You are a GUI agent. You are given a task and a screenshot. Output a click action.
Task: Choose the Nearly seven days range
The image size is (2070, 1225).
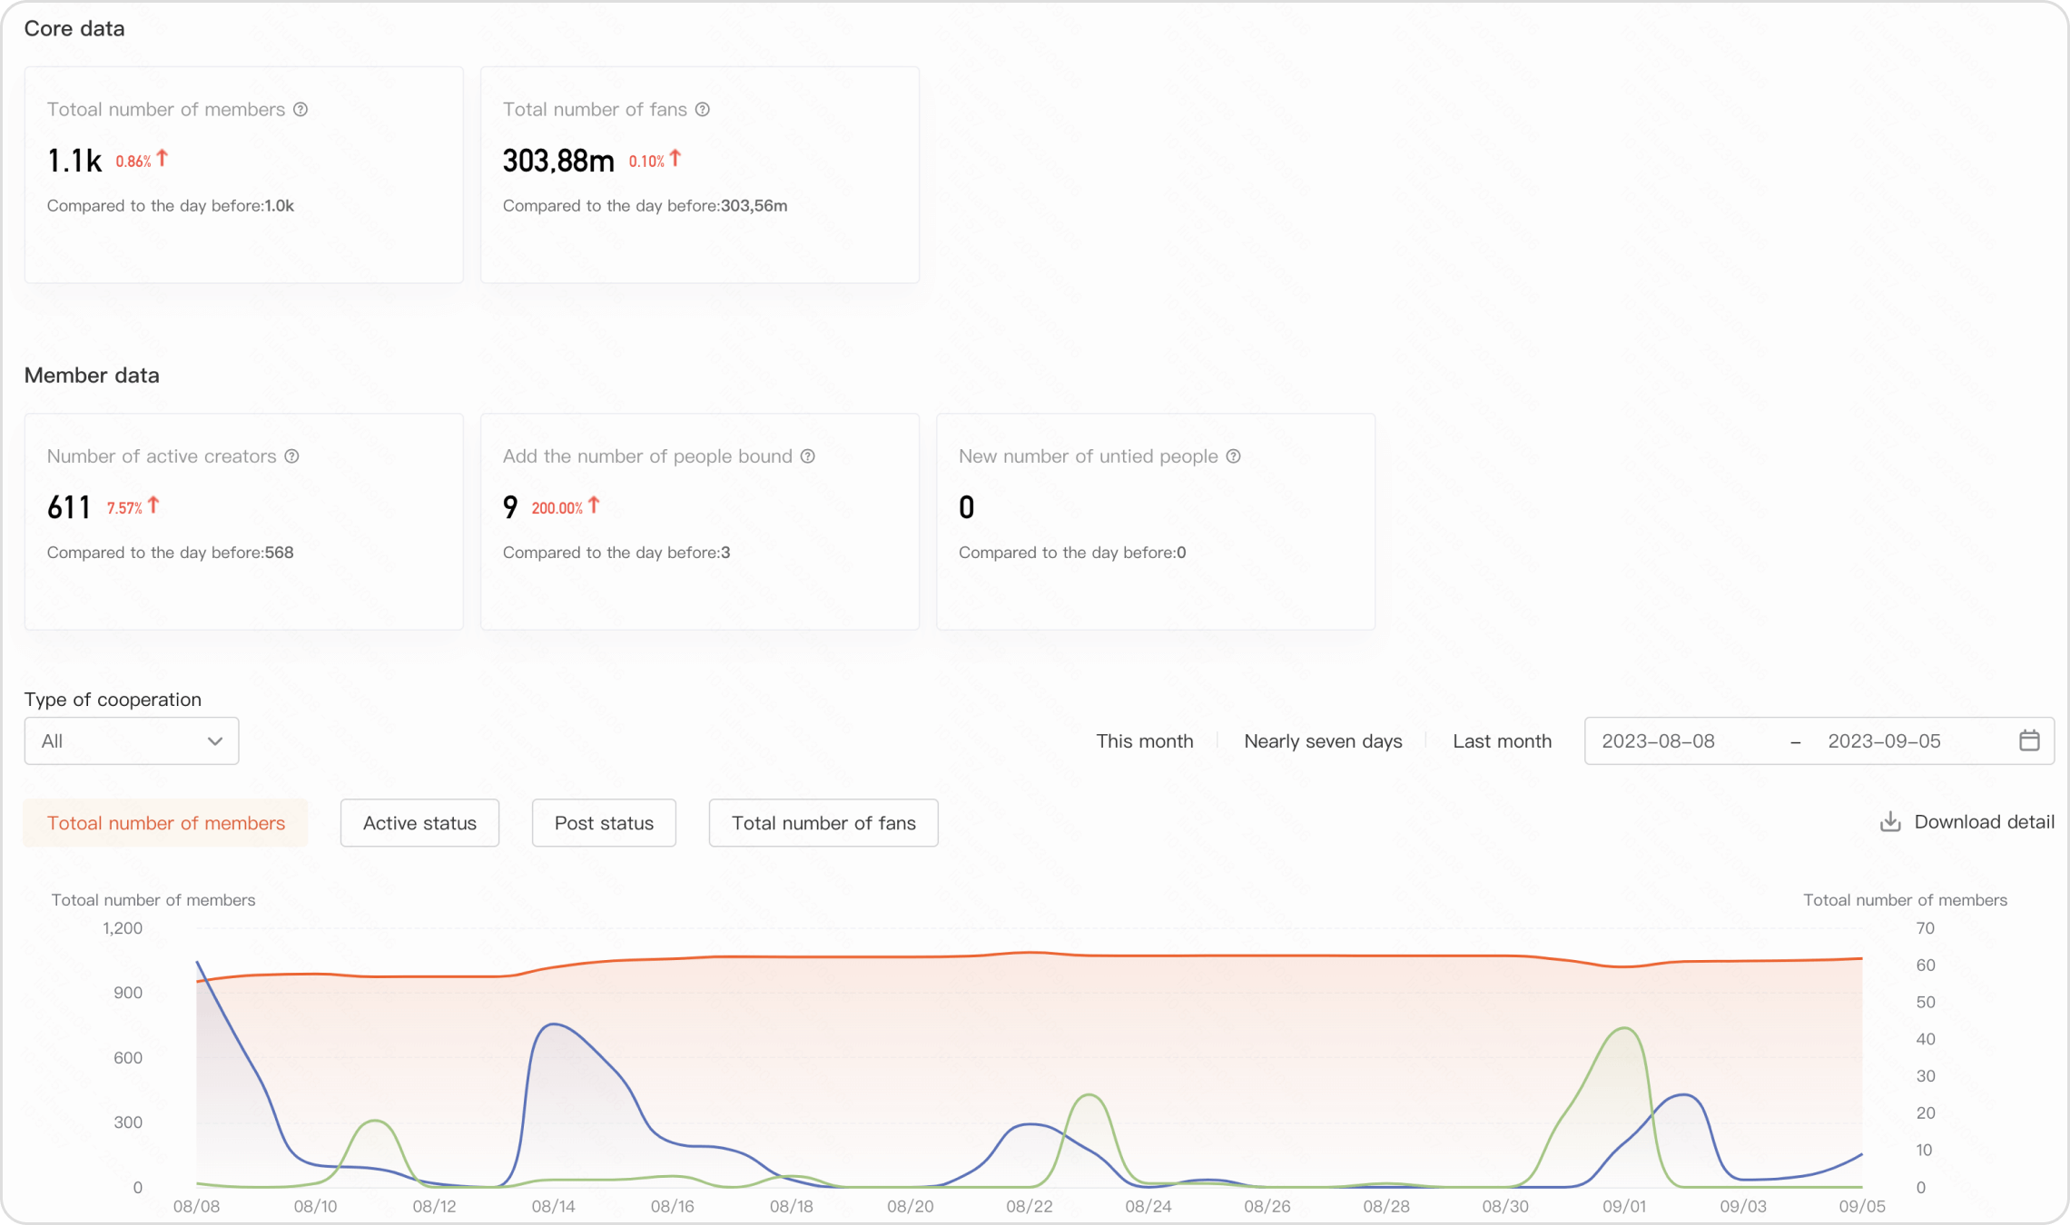pos(1323,741)
